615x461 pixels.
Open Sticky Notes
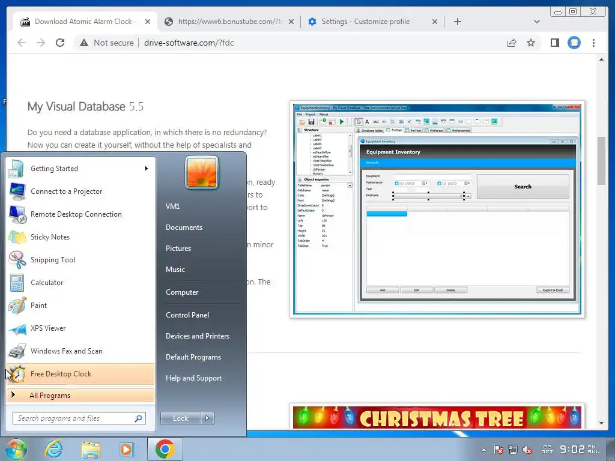pyautogui.click(x=80, y=237)
